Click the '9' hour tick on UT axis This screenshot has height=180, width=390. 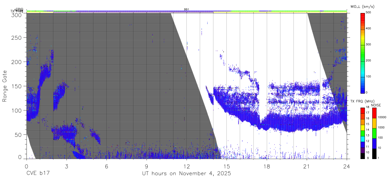pos(146,166)
